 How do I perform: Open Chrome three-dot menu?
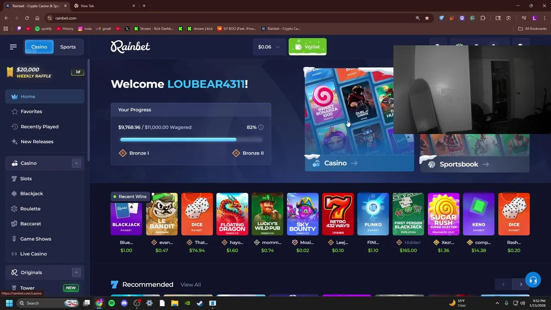544,18
